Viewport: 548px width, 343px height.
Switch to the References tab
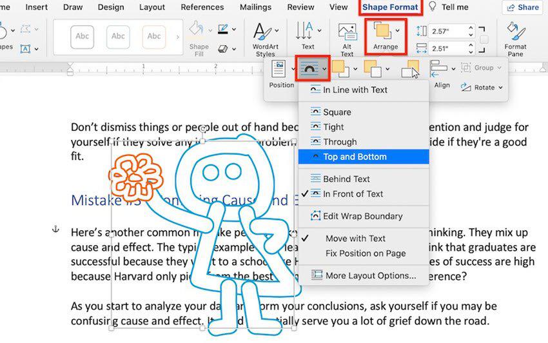click(202, 7)
